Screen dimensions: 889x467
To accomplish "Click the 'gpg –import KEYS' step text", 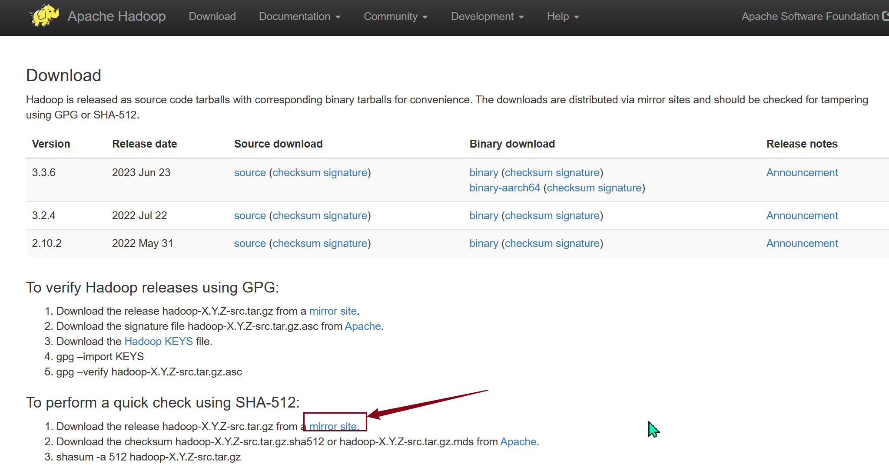I will pyautogui.click(x=100, y=357).
